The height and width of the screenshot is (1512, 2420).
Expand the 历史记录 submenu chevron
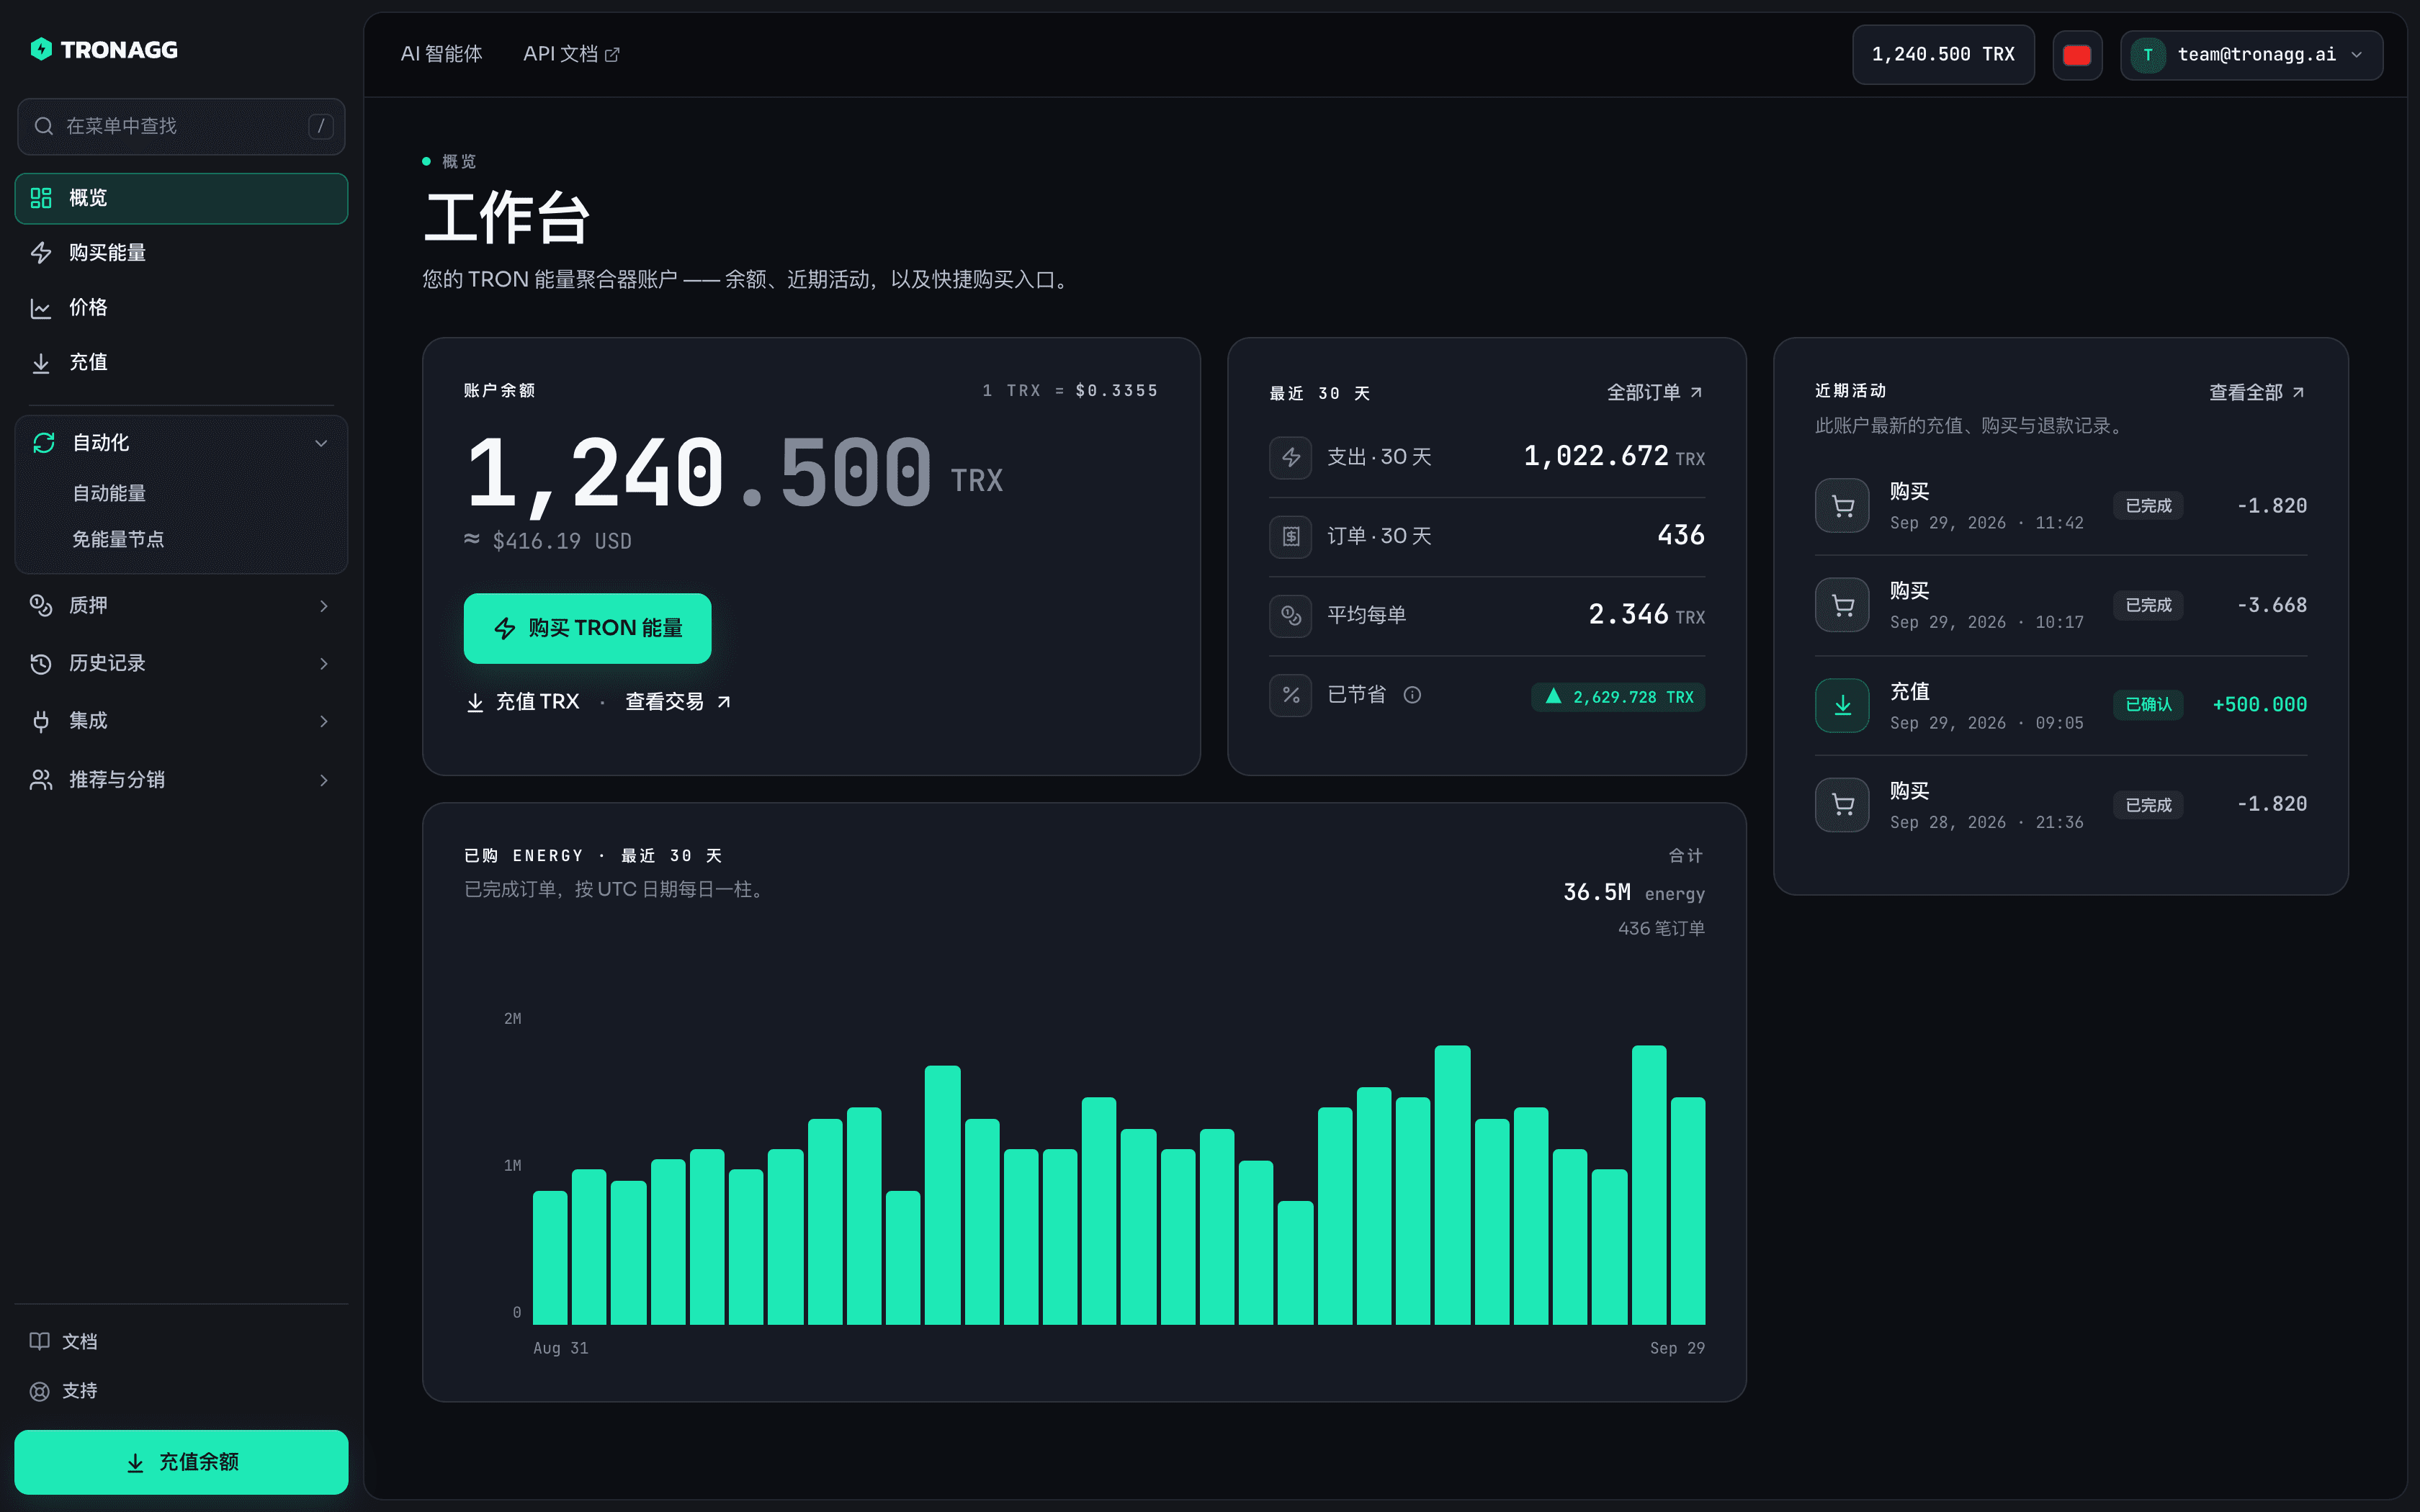(323, 664)
